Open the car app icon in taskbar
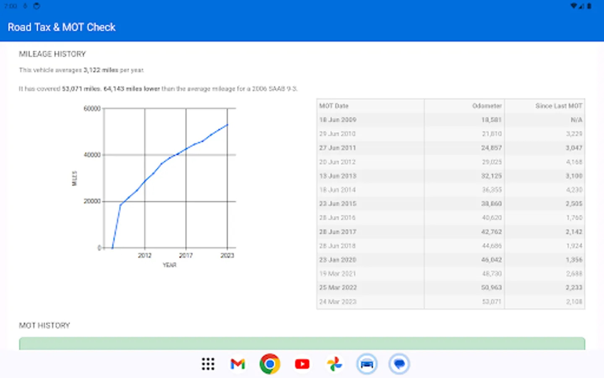The width and height of the screenshot is (604, 378). pyautogui.click(x=367, y=364)
